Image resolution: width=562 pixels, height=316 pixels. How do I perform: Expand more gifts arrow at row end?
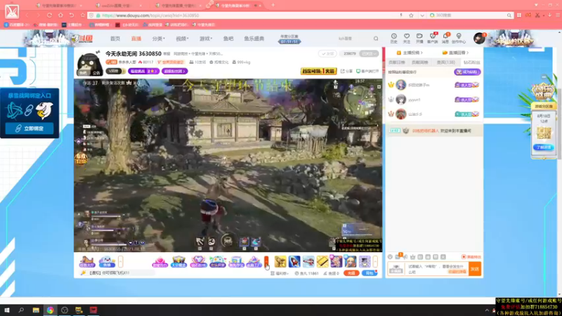(375, 261)
